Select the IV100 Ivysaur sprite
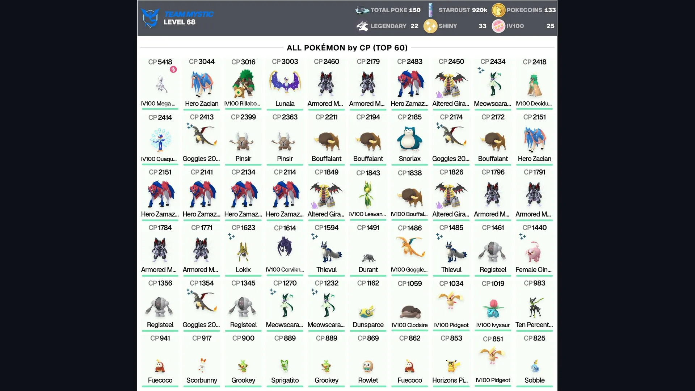 pyautogui.click(x=493, y=308)
